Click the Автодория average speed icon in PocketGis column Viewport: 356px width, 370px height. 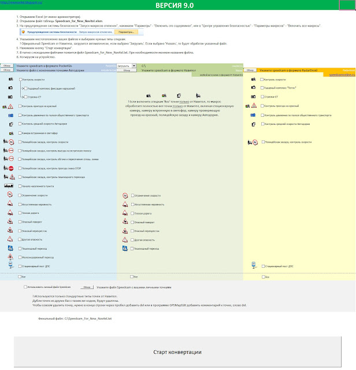pos(11,124)
